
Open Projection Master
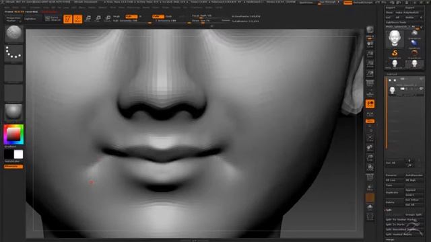(x=13, y=19)
